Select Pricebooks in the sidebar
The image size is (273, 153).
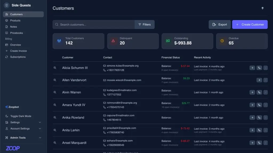[x=17, y=33]
